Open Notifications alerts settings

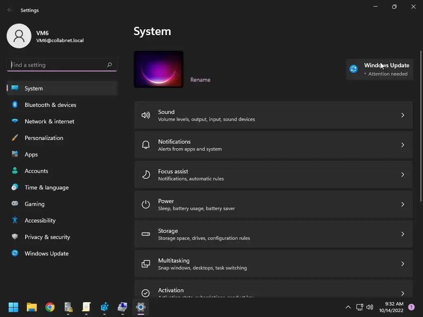coord(273,145)
